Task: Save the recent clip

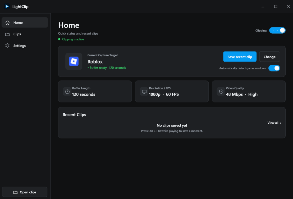Action: (x=240, y=57)
